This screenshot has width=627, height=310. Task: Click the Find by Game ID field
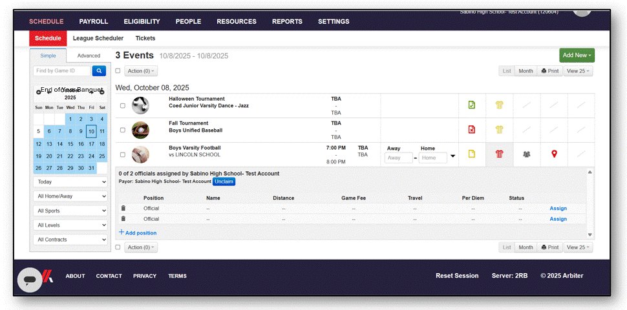tap(62, 71)
